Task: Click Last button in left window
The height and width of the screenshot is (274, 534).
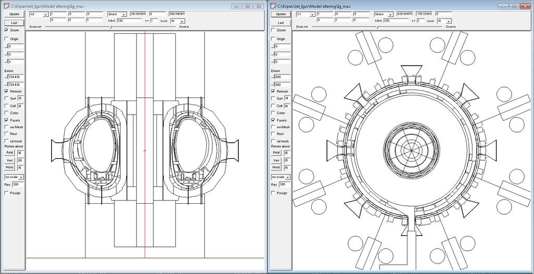Action: point(14,22)
